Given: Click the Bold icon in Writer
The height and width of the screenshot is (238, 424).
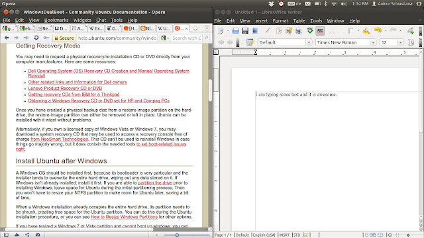Looking at the screenshot, I should [x=411, y=42].
